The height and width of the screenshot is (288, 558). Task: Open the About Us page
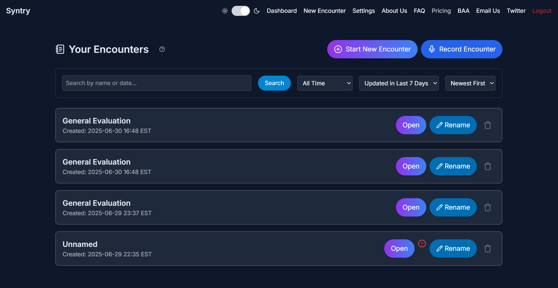[394, 11]
